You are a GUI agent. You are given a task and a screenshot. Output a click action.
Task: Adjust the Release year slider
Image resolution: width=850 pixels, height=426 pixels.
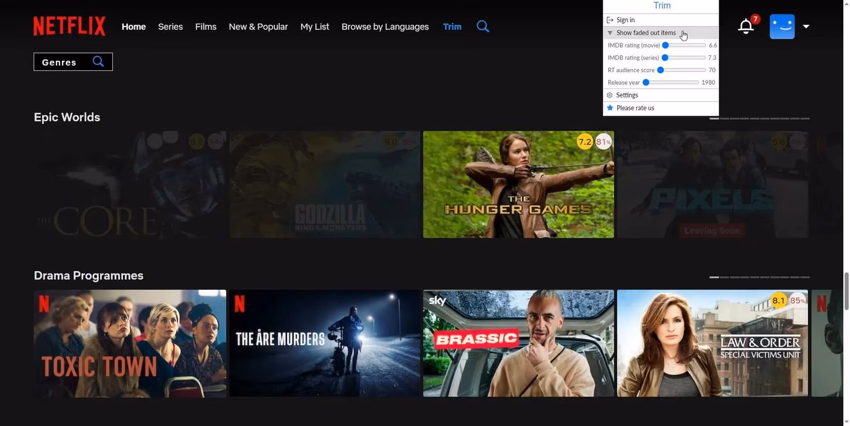(671, 82)
